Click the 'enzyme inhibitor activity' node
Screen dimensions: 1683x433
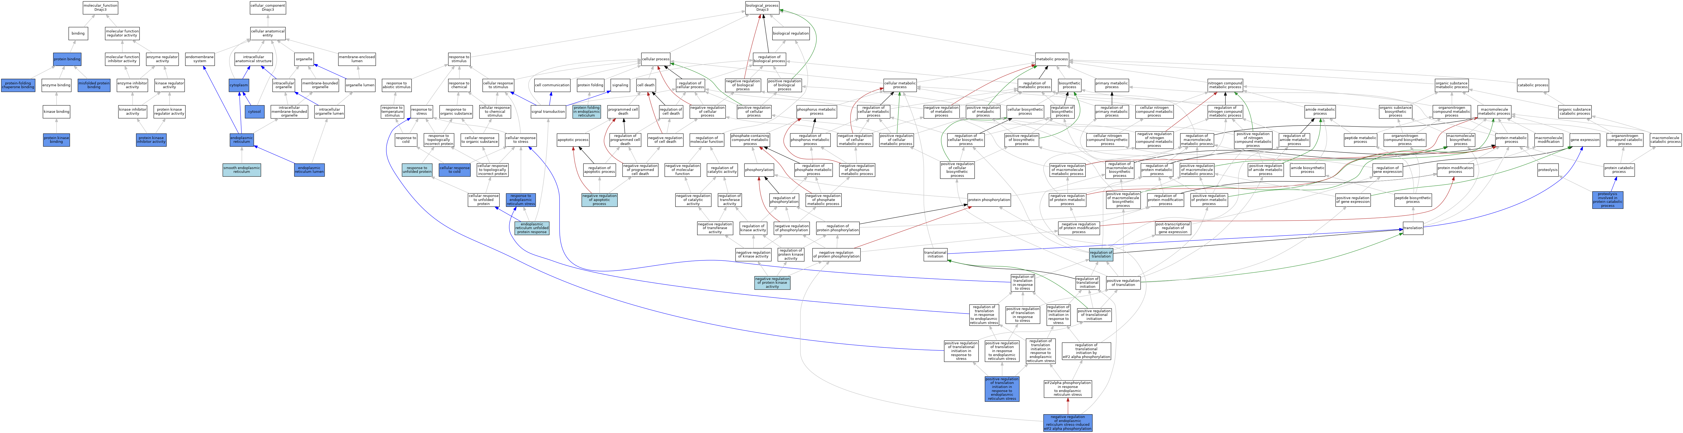click(133, 85)
